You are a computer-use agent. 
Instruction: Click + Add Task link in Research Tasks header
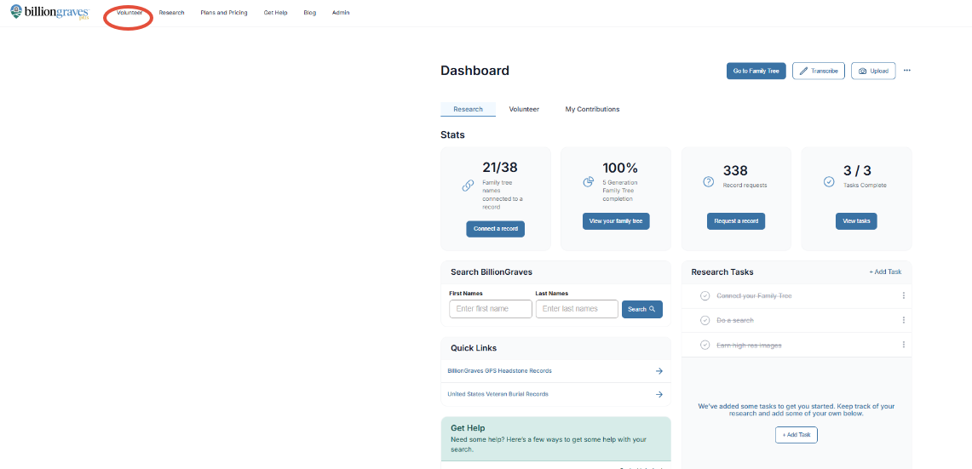click(x=885, y=272)
